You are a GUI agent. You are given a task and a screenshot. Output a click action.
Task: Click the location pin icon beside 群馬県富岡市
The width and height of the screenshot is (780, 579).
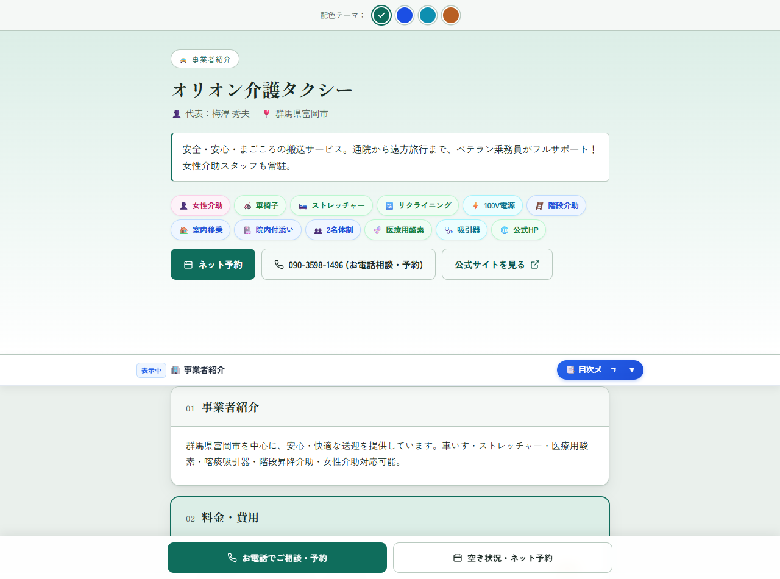click(266, 114)
